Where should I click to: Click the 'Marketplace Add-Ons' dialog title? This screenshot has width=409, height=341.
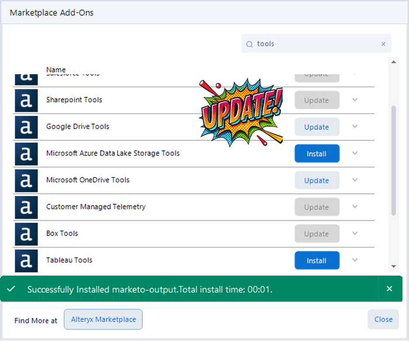click(51, 12)
